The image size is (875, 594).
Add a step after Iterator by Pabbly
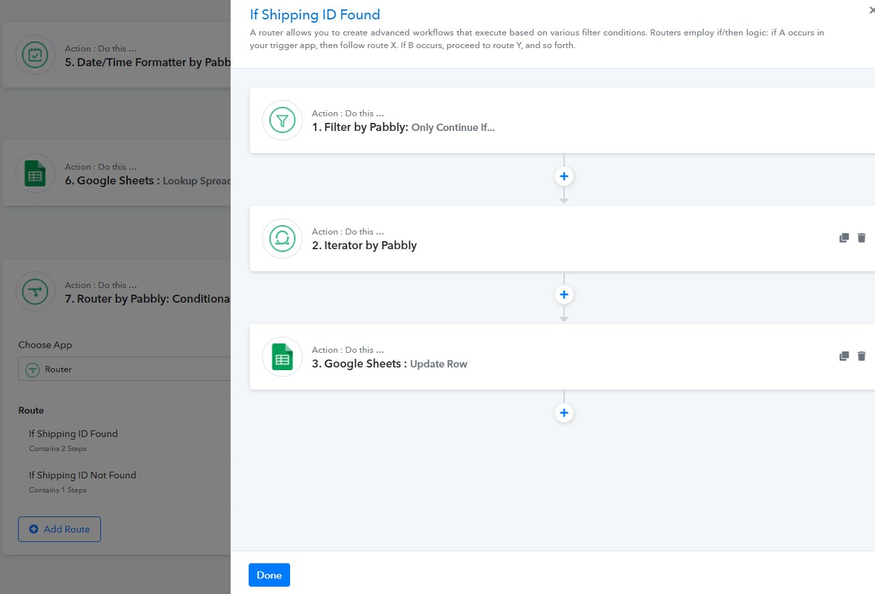pyautogui.click(x=564, y=295)
